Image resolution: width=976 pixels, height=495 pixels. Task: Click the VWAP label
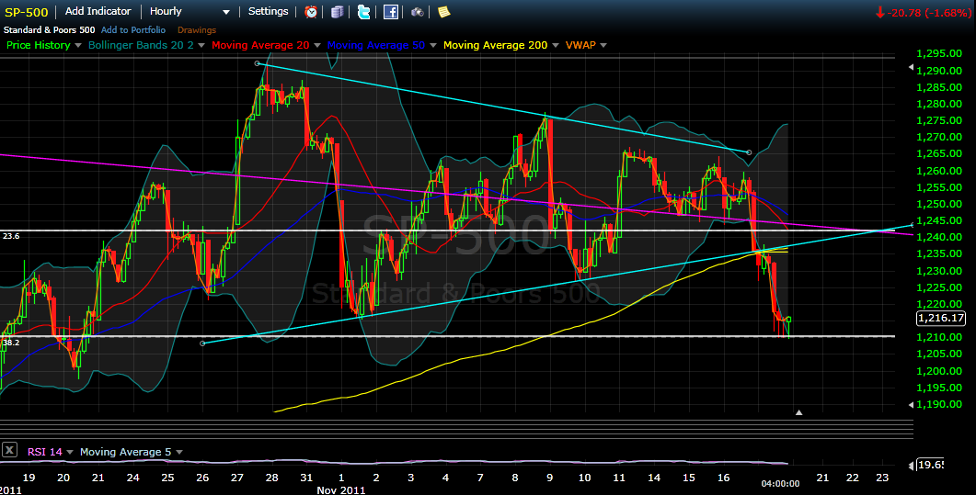click(x=580, y=45)
